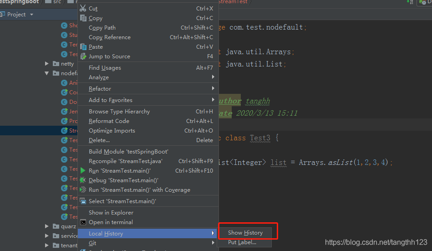Click the Jump to Source pencil icon

(x=83, y=56)
